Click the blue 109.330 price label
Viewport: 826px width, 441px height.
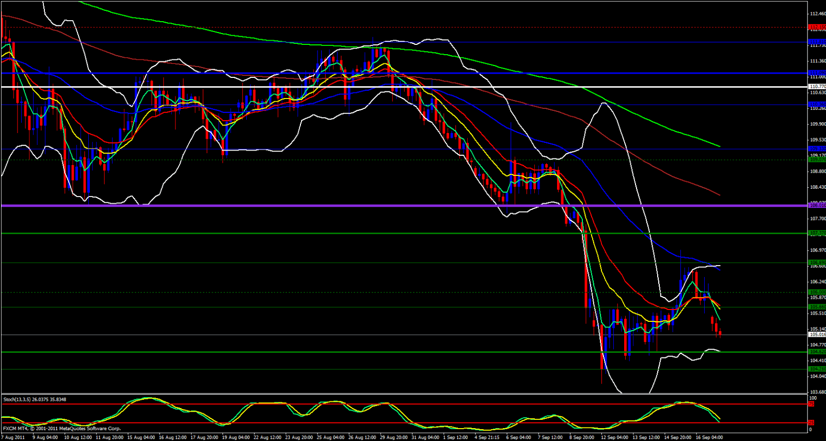tap(817, 149)
